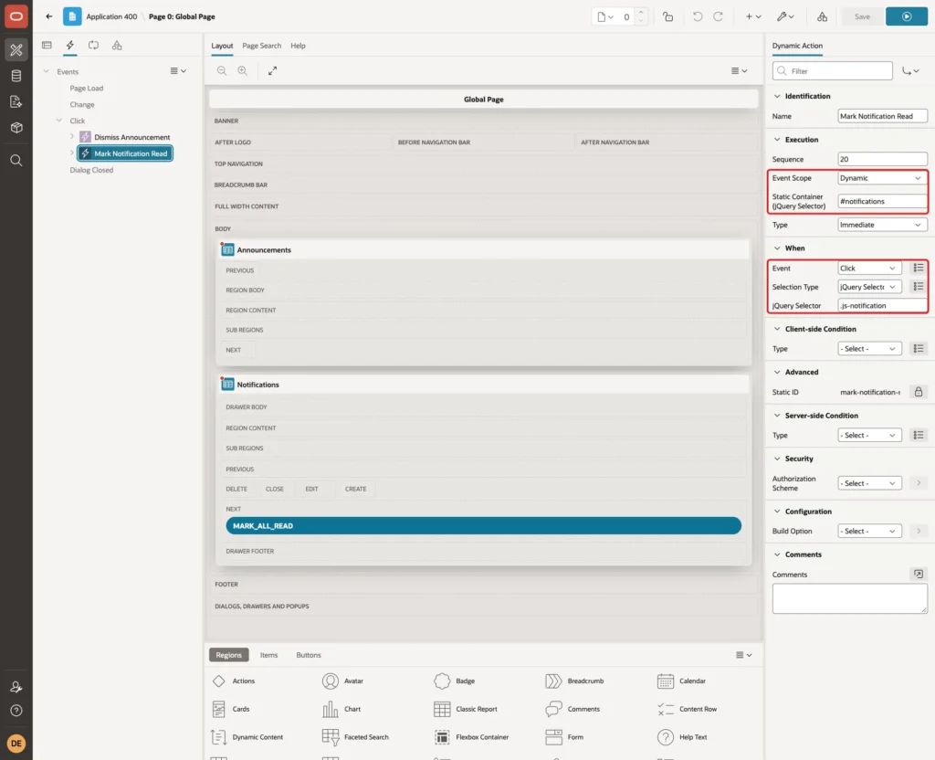Viewport: 935px width, 760px height.
Task: Open App Builder in sidebar
Action: tap(16, 50)
